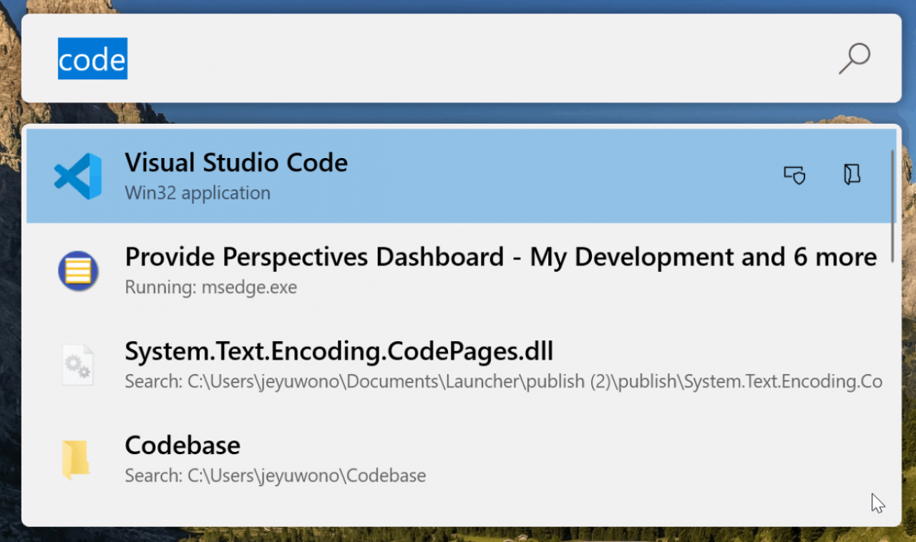Run Visual Studio Code as administrator icon

coord(795,175)
